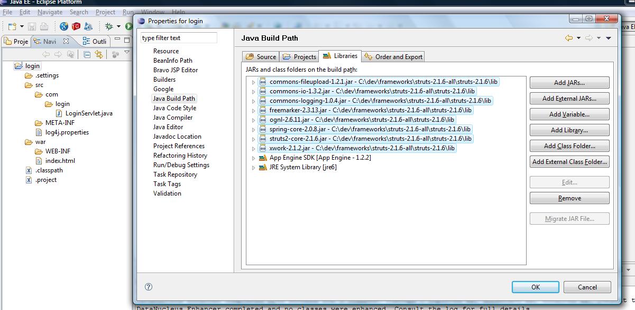Click the type filter text field
Screen dimensions: 635x310
(x=179, y=37)
